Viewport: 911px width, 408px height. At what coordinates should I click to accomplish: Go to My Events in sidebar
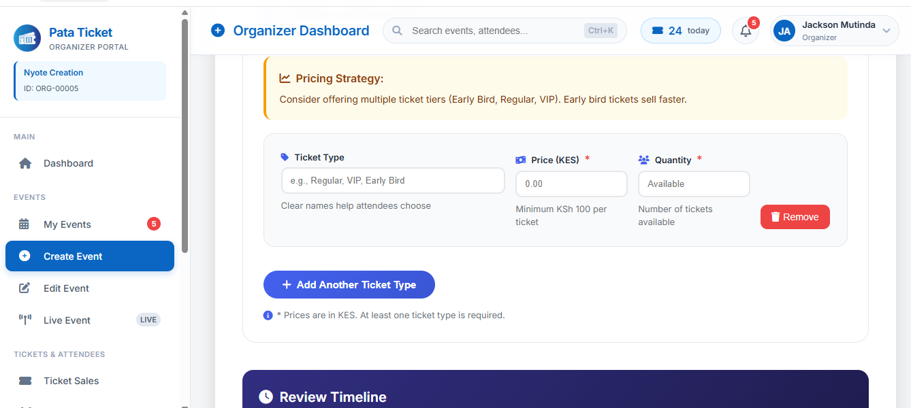click(67, 224)
